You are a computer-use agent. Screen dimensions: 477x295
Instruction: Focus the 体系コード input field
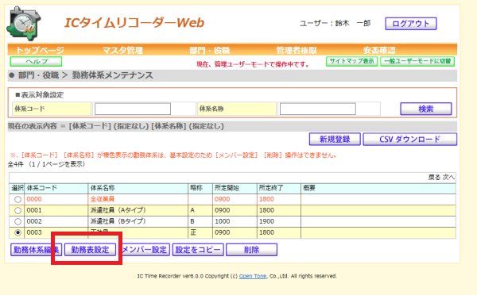point(133,109)
